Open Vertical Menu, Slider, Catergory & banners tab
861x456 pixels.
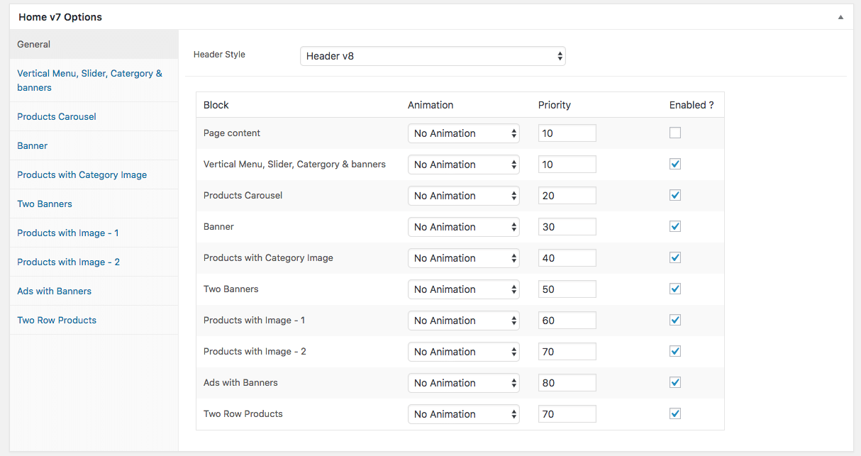click(x=94, y=80)
